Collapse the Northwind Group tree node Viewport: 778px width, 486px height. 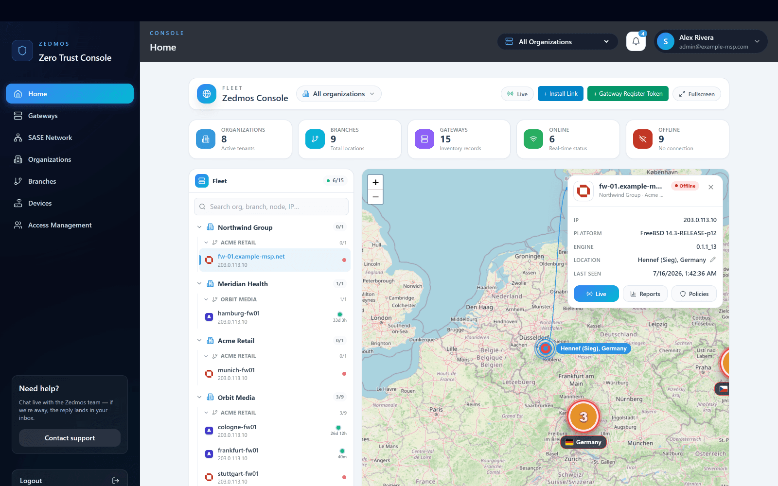click(199, 227)
